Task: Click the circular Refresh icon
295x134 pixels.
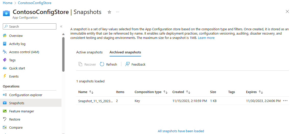Action: pyautogui.click(x=102, y=64)
